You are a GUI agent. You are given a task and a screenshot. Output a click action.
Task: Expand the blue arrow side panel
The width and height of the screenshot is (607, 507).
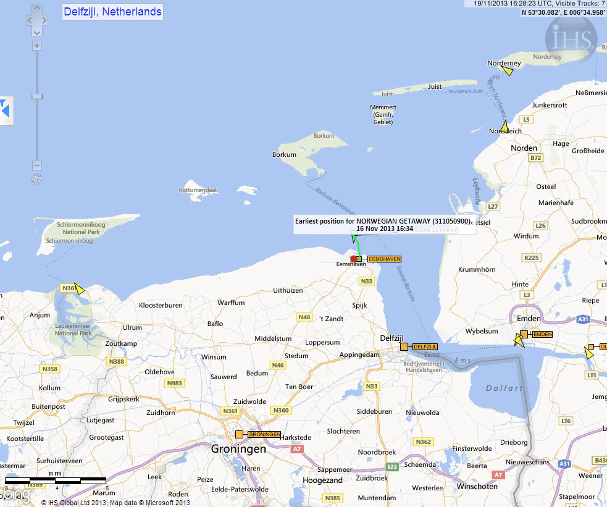[x=5, y=110]
